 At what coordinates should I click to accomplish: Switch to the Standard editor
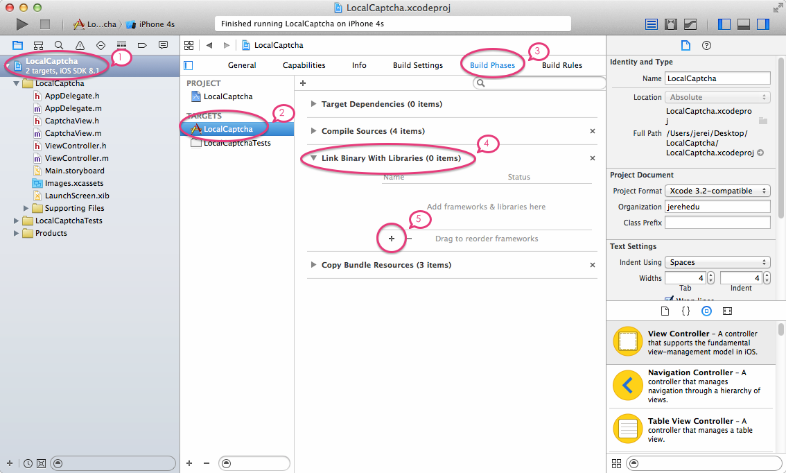pos(651,24)
